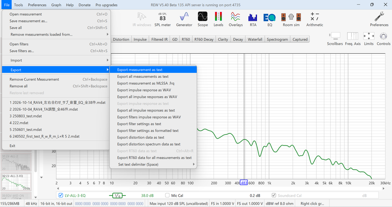
Task: Open the Pro upgrades menu
Action: point(106,5)
